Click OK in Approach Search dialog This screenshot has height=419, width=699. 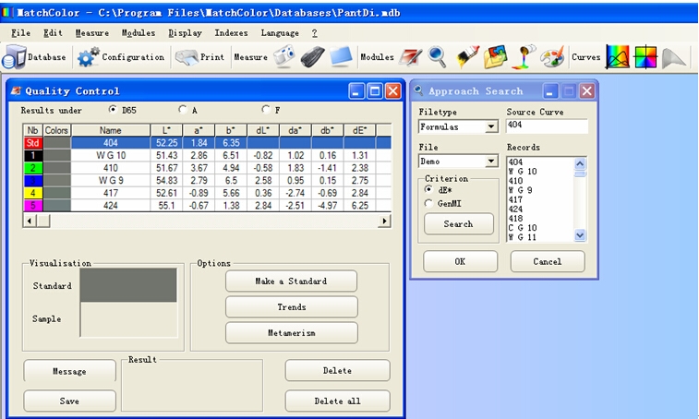point(460,261)
